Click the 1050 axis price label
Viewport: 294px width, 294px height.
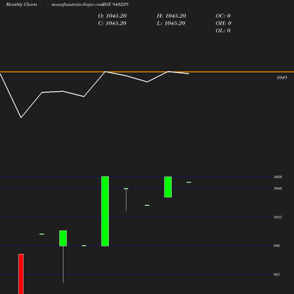278,177
